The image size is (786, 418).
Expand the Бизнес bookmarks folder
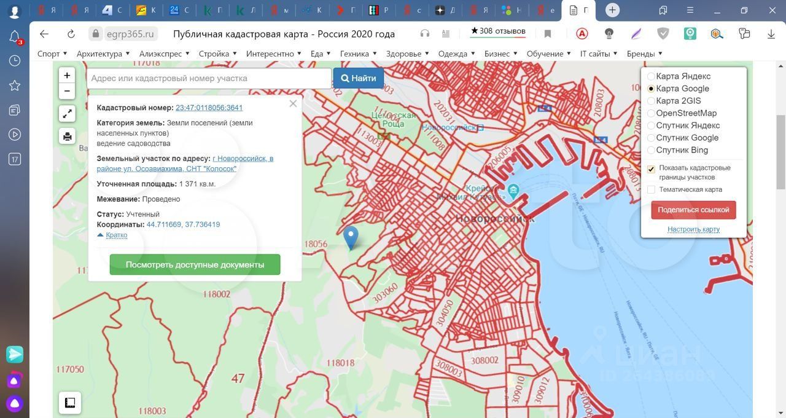click(x=501, y=53)
